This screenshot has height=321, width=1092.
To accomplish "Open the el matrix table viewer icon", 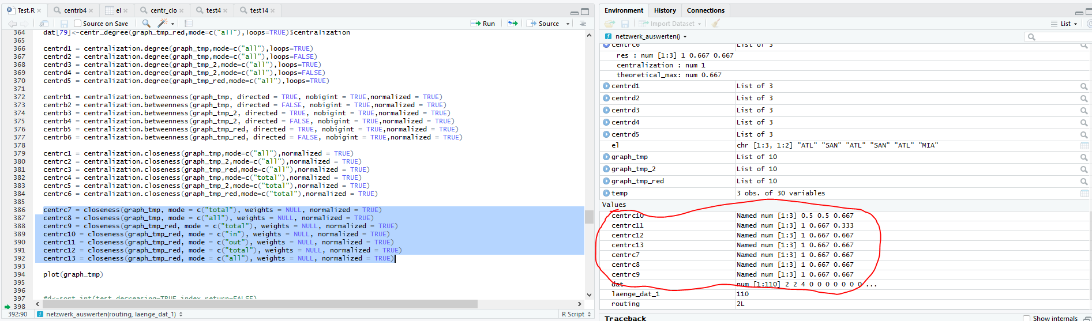I will (x=1084, y=146).
